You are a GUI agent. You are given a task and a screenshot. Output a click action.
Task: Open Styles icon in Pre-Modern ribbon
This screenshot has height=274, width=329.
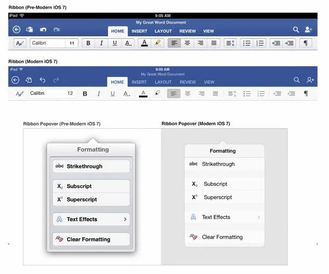(20, 43)
